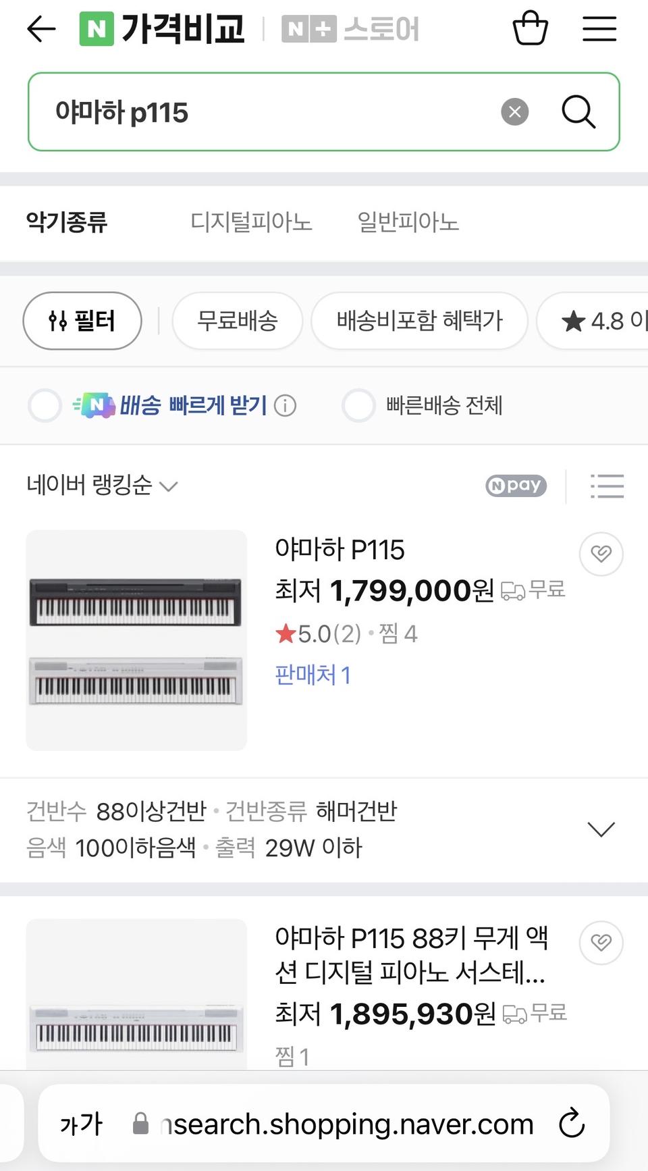This screenshot has width=648, height=1171.
Task: Open the hamburger menu
Action: 599,28
